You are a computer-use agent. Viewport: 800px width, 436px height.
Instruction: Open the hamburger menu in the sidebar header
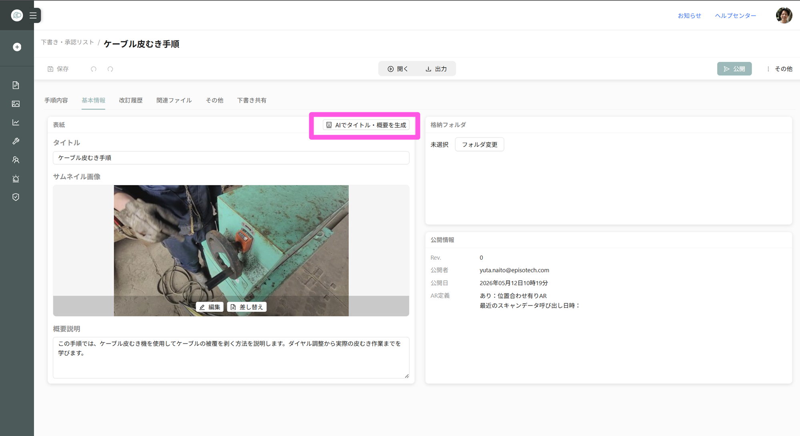click(x=33, y=16)
